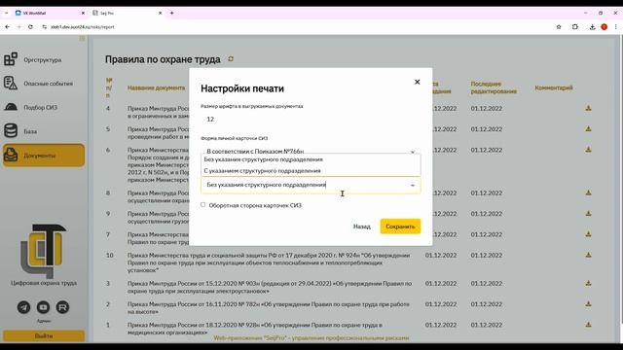Download document in row 8

pos(588,192)
